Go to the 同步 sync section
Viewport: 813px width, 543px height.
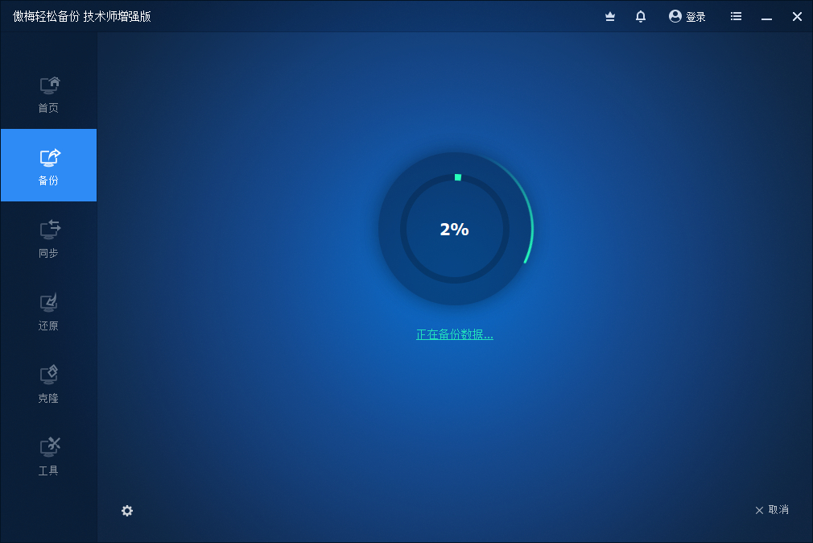(49, 230)
